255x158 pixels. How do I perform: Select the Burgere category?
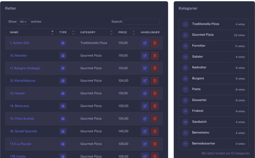click(x=198, y=78)
